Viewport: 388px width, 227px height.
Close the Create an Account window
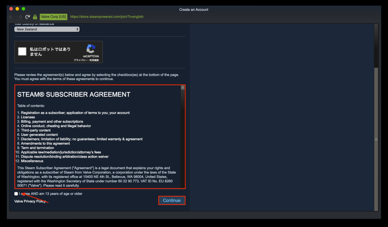tap(11, 9)
